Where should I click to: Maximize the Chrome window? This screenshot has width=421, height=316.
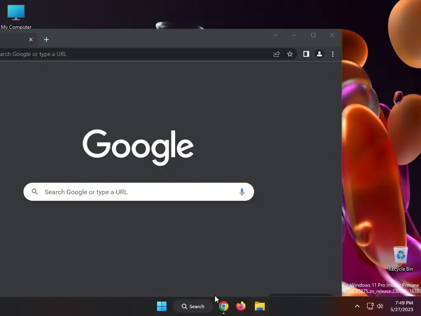point(313,35)
